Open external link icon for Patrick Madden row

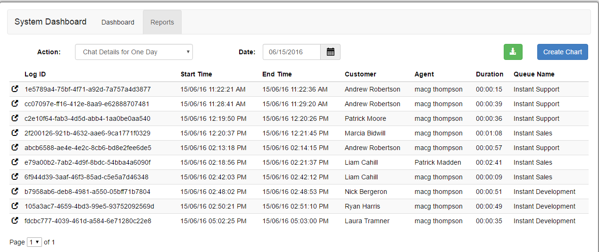point(15,162)
